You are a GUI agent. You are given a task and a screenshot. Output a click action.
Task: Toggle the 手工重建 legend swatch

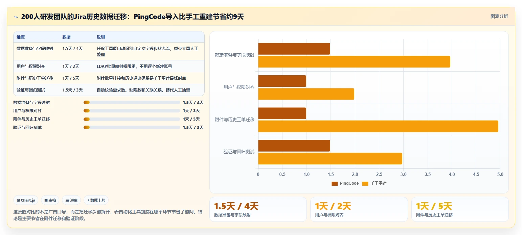click(x=365, y=183)
